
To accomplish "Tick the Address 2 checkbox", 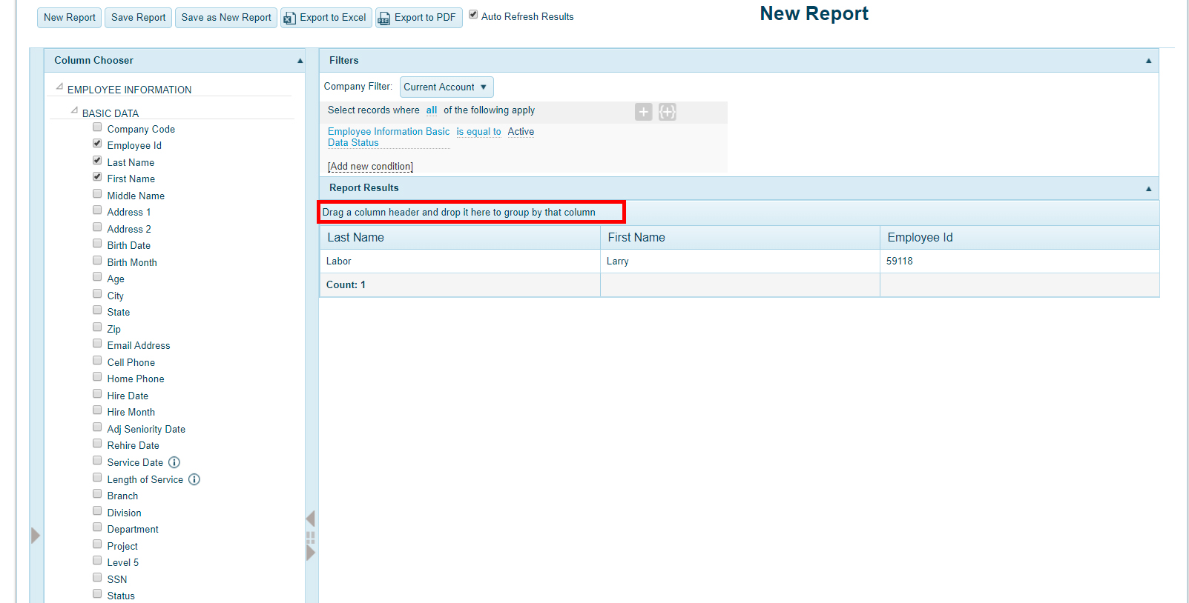I will coord(97,227).
